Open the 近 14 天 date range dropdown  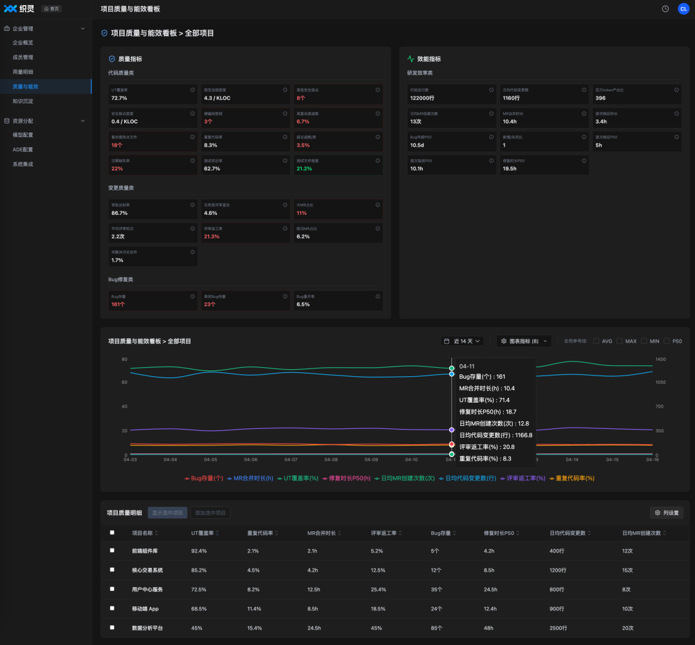coord(462,341)
